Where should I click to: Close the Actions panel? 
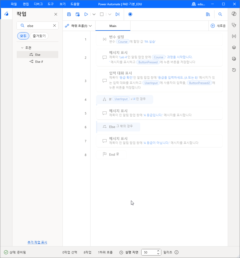(56, 14)
